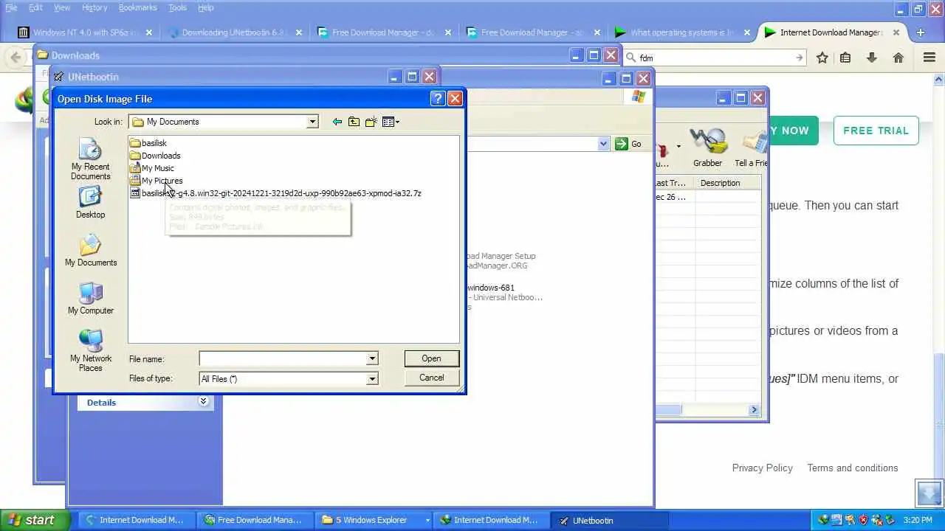Screen dimensions: 945x531
Task: Open View Menu icon in dialog toolbar
Action: click(x=391, y=122)
